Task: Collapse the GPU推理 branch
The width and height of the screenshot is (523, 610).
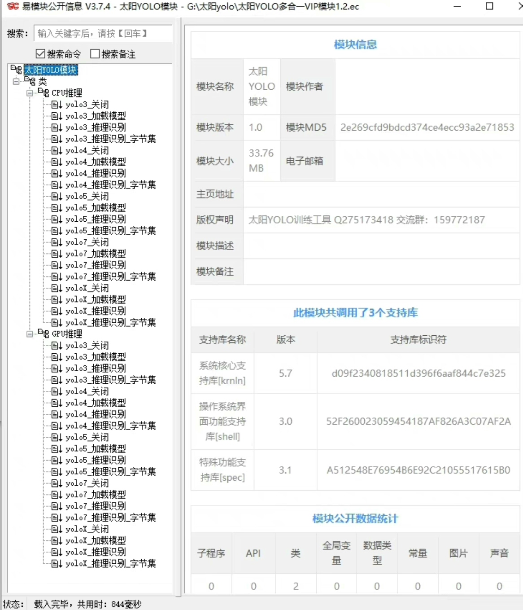Action: 30,334
